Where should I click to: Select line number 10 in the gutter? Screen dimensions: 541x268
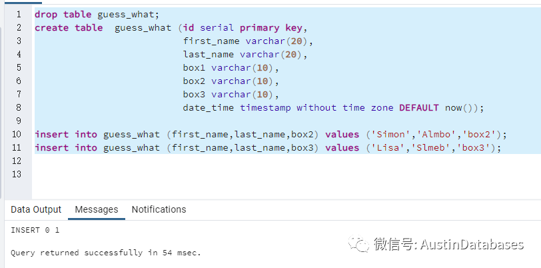click(16, 134)
